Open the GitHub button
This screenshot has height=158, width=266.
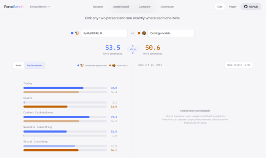coord(251,6)
